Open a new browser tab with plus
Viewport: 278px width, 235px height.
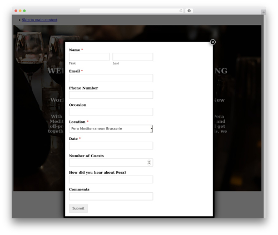[264, 12]
